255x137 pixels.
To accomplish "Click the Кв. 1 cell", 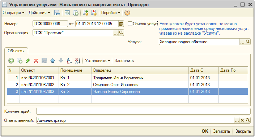I will (x=75, y=78).
